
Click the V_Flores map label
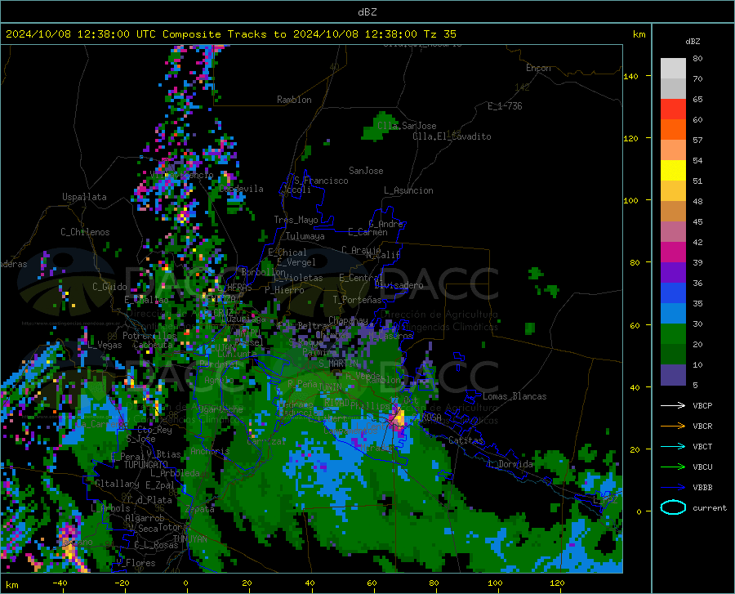(x=136, y=563)
